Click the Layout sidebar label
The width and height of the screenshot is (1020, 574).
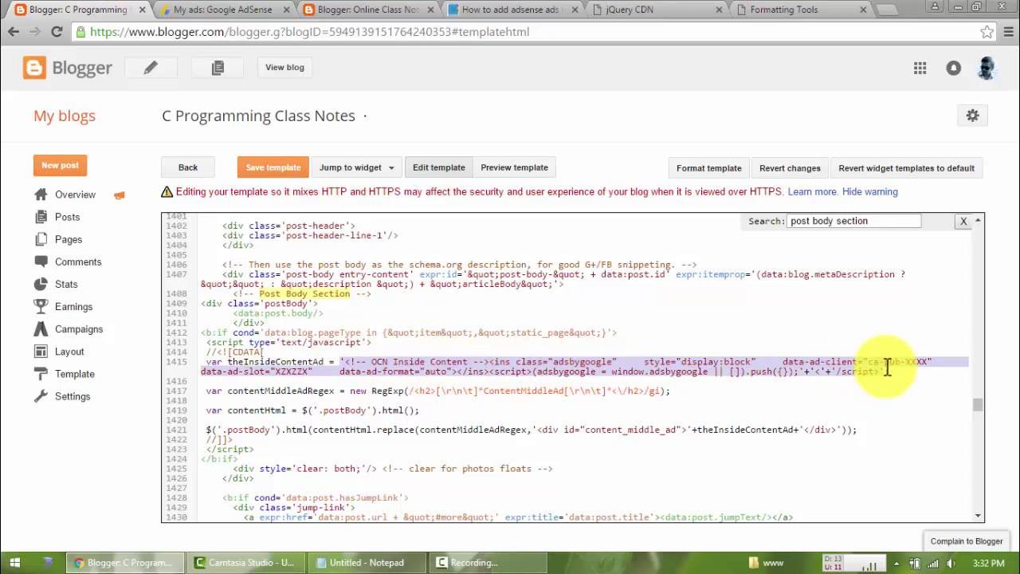(x=69, y=351)
